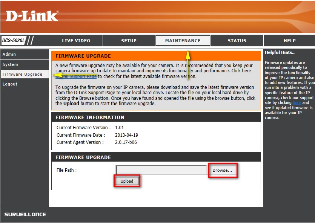The image size is (315, 223).
Task: Click the File Path label
Action: coord(66,170)
